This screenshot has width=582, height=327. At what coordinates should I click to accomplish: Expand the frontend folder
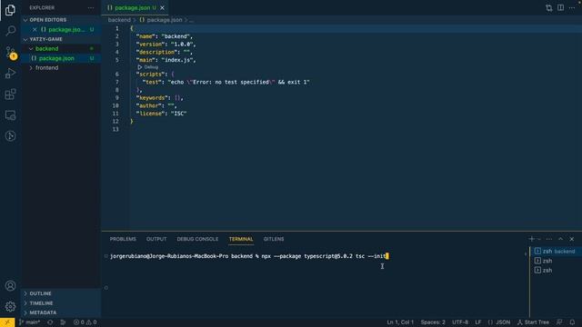click(46, 68)
